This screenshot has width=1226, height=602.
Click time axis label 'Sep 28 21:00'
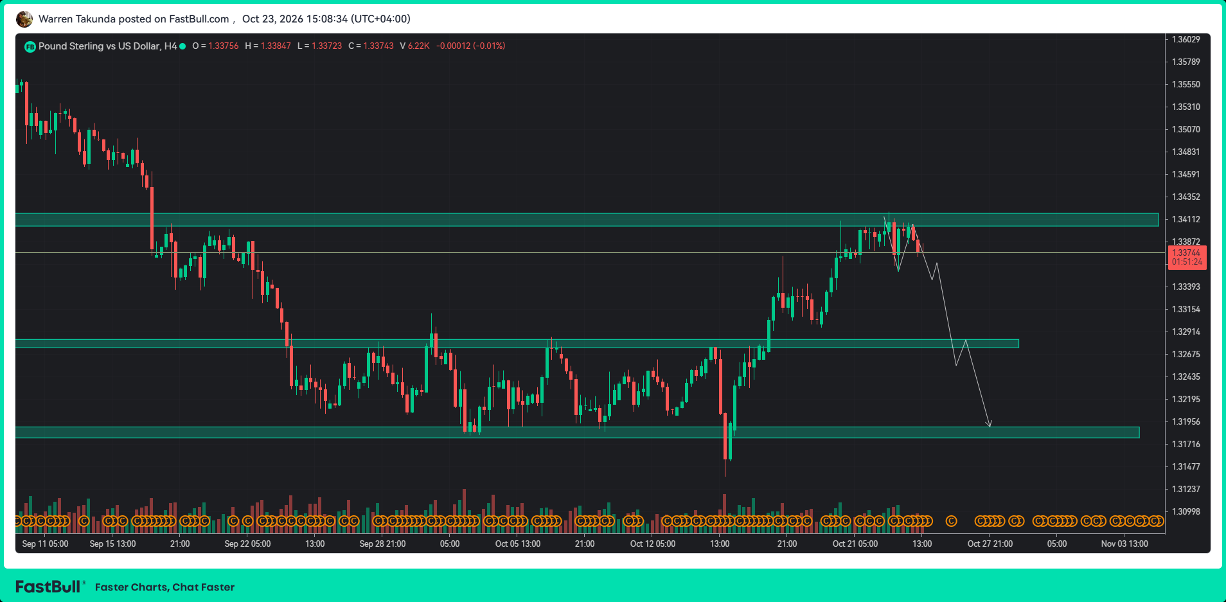pos(382,544)
